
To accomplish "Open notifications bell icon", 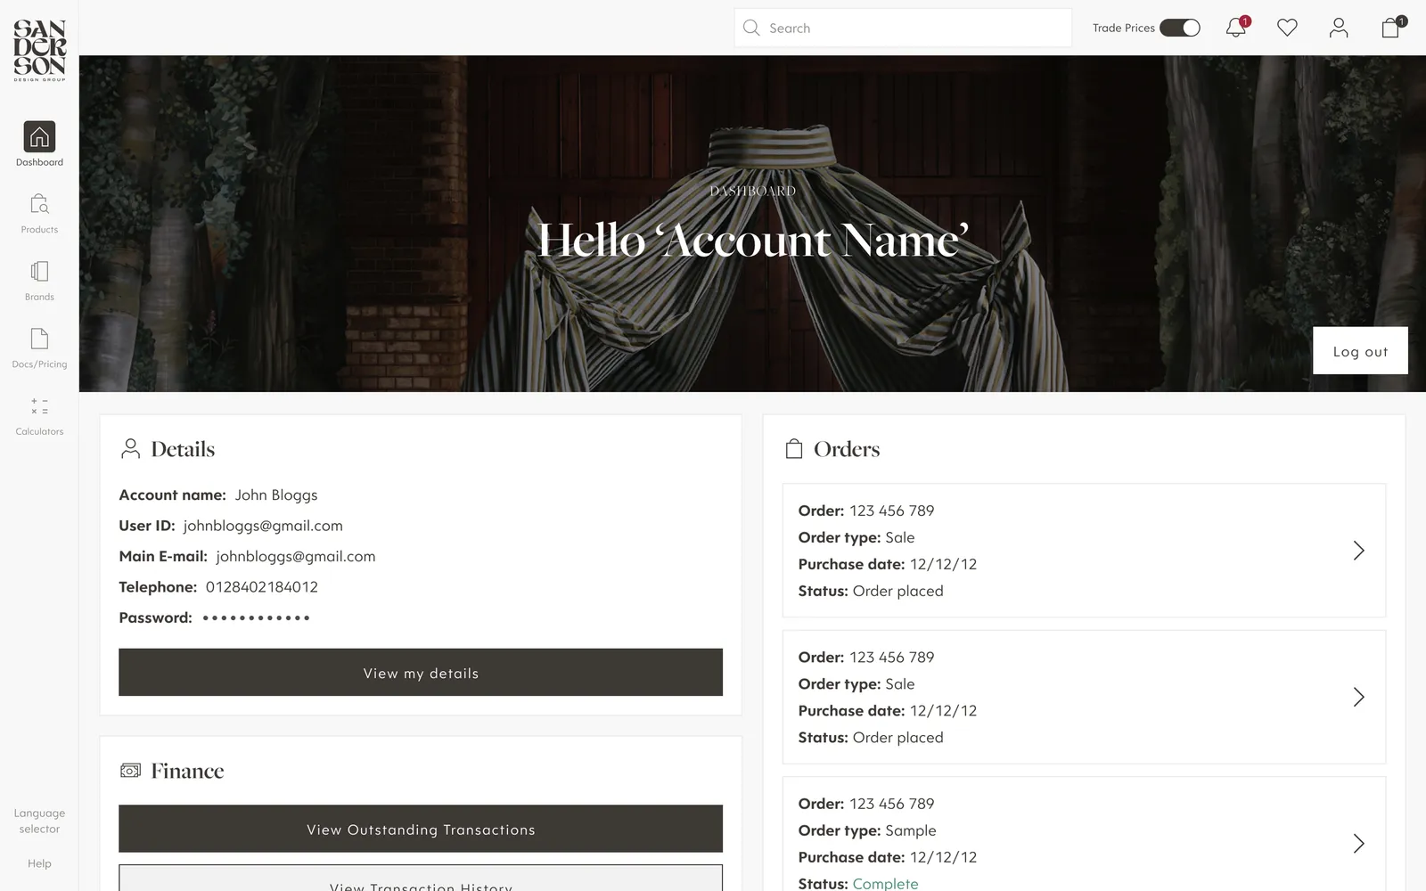I will 1237,27.
